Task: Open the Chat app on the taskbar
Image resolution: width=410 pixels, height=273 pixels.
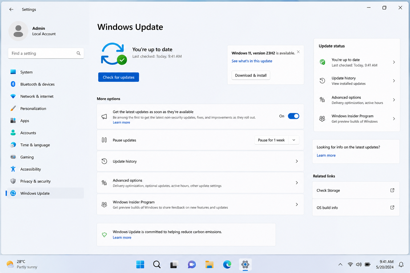Action: (192, 264)
